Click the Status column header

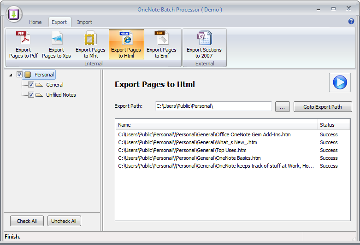[334, 125]
